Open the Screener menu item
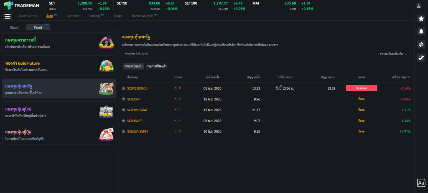 pyautogui.click(x=74, y=16)
